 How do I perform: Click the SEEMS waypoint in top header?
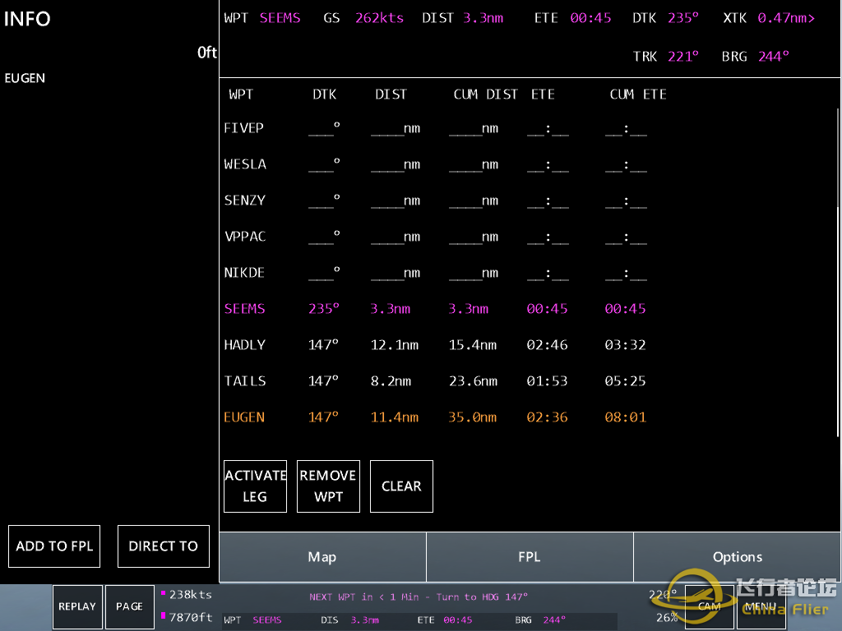point(280,18)
